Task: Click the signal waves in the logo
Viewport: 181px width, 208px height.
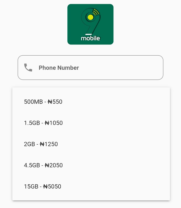Action: click(x=96, y=12)
